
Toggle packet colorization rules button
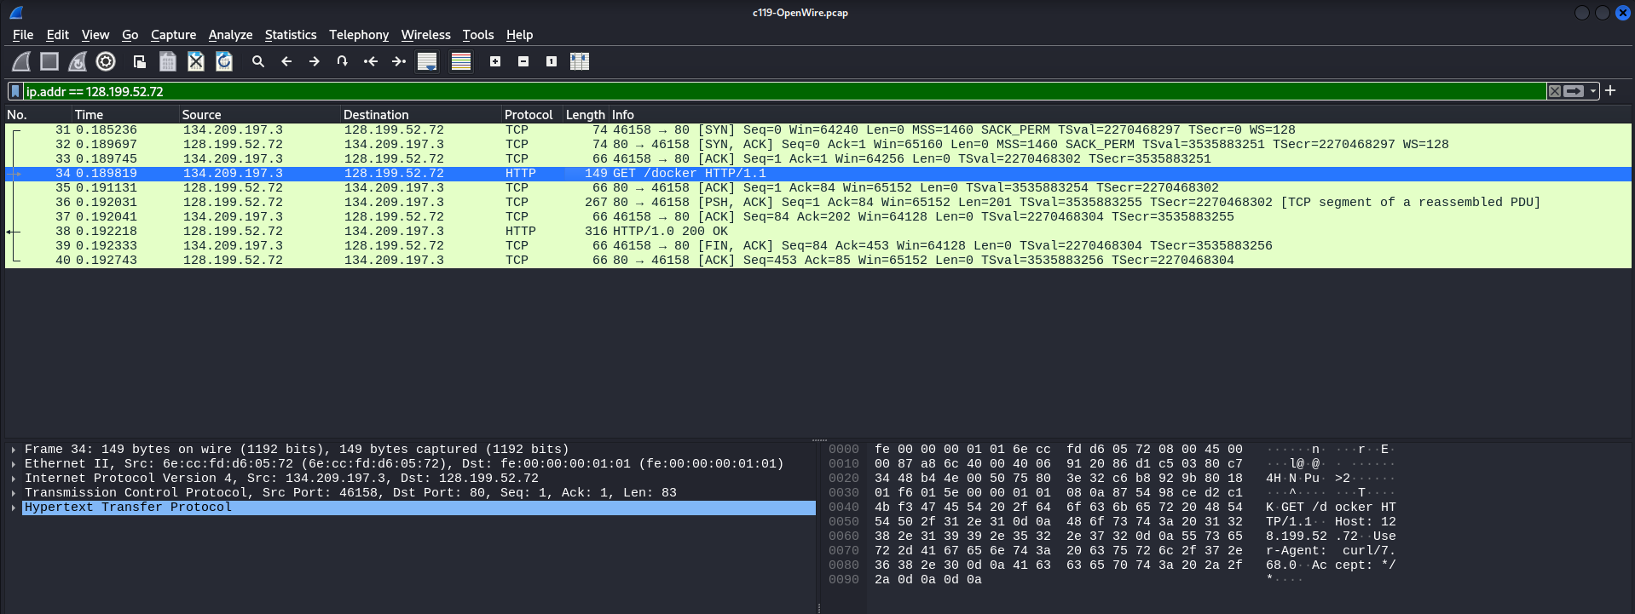coord(461,61)
